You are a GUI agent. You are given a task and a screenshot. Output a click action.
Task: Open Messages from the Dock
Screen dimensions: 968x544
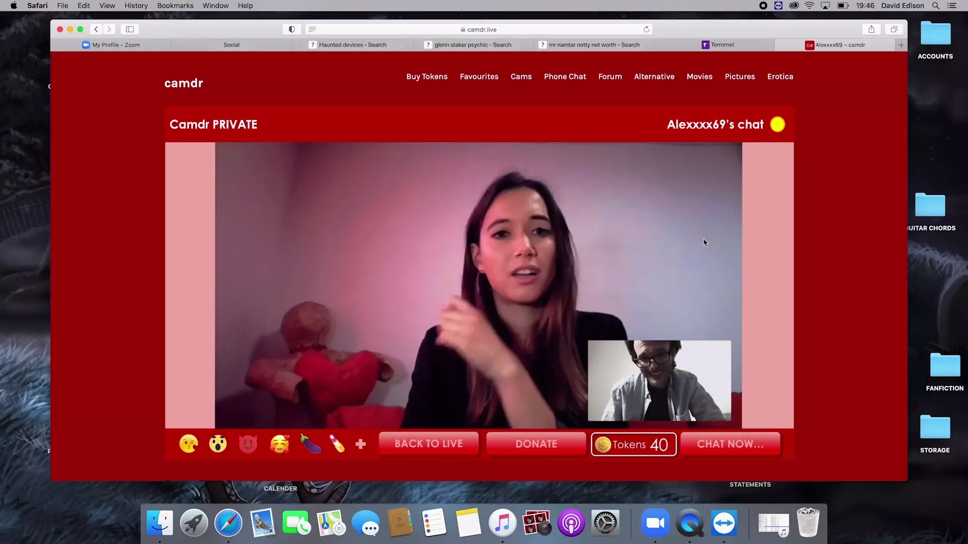coord(366,523)
